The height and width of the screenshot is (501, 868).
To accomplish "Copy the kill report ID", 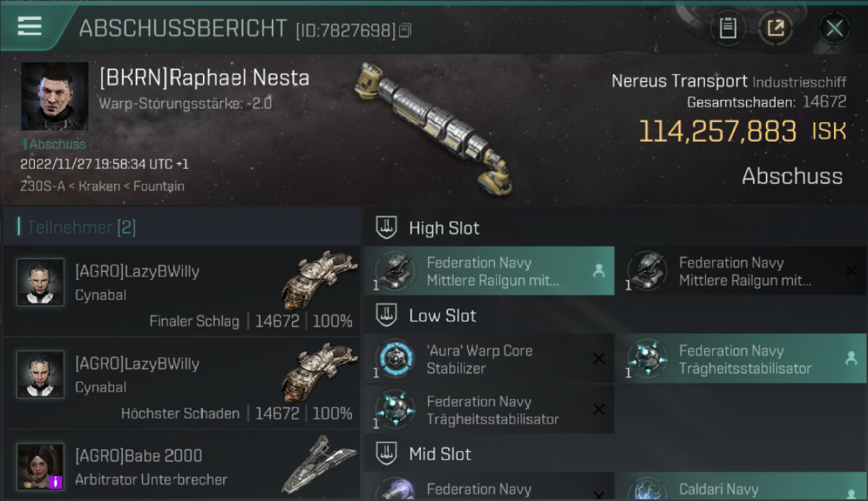I will pos(405,30).
